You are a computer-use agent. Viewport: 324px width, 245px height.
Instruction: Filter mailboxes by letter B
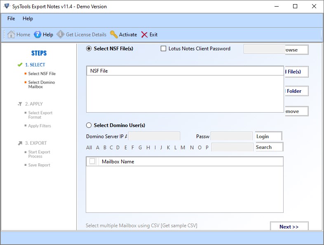click(105, 147)
